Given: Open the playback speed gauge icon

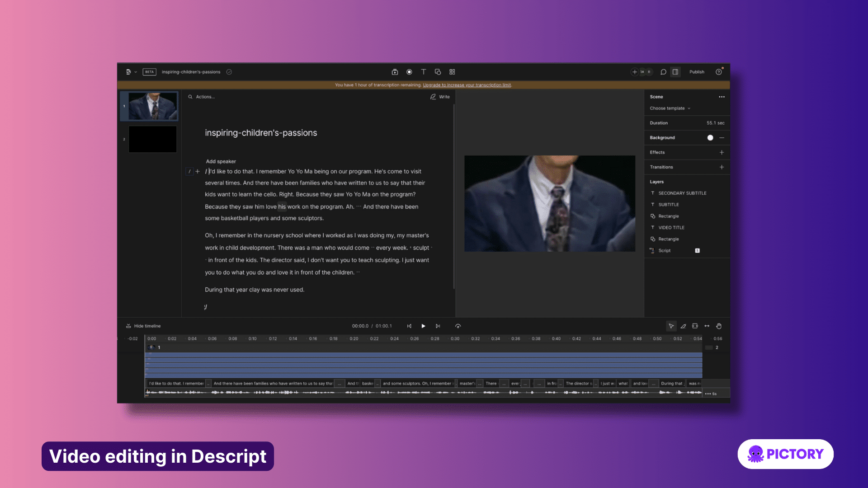Looking at the screenshot, I should tap(458, 326).
